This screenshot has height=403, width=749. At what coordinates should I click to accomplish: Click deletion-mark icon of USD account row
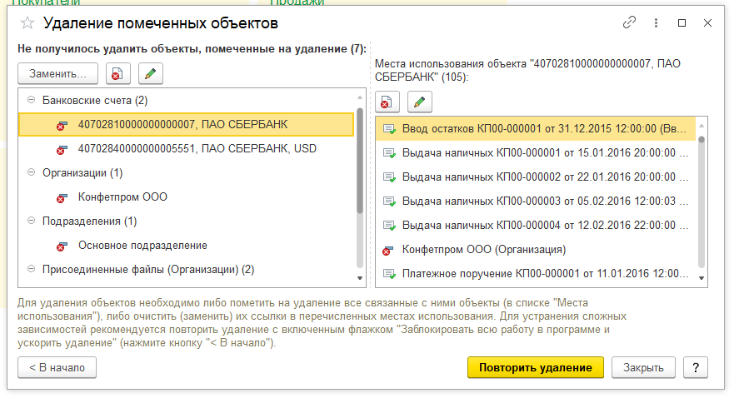click(62, 149)
